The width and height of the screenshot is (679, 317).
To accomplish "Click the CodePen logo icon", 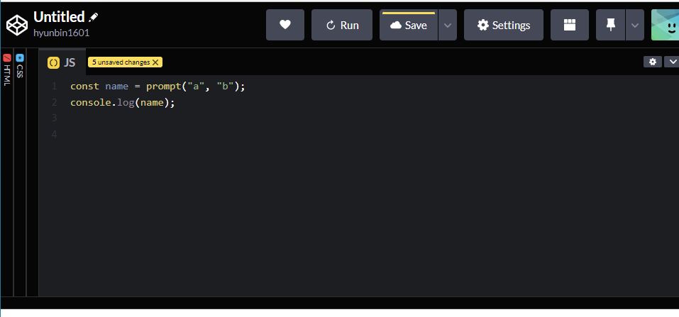I will (17, 25).
